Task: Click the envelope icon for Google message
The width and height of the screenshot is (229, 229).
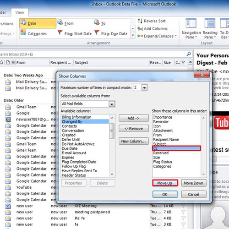Action: tap(8, 113)
